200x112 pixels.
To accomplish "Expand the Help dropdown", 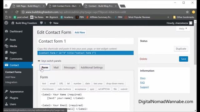I will point(183,29).
